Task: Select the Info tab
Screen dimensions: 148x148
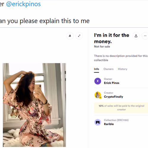Action: tap(96, 69)
